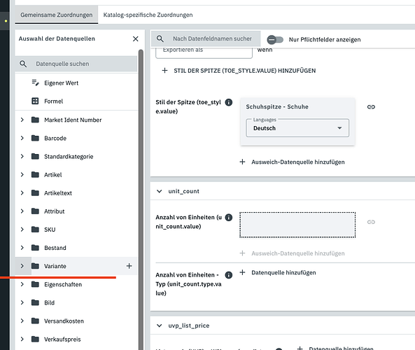415x350 pixels.
Task: Click Stil der Spitze hinzufügen button
Action: tap(239, 71)
